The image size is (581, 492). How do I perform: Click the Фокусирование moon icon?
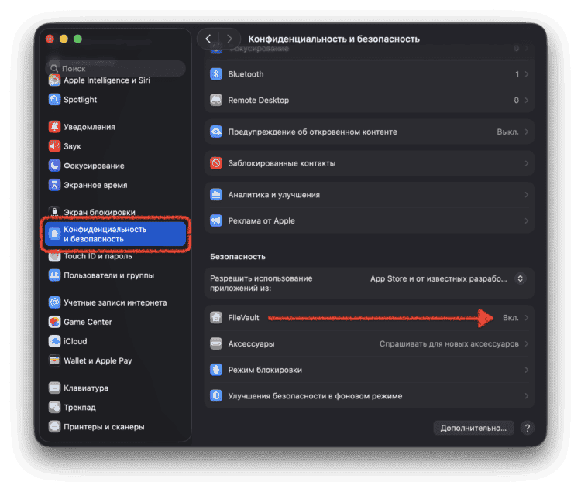(54, 166)
